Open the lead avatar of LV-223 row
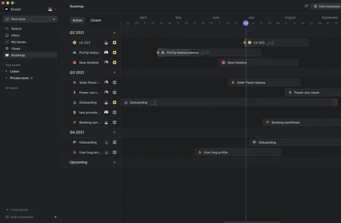 (106, 43)
